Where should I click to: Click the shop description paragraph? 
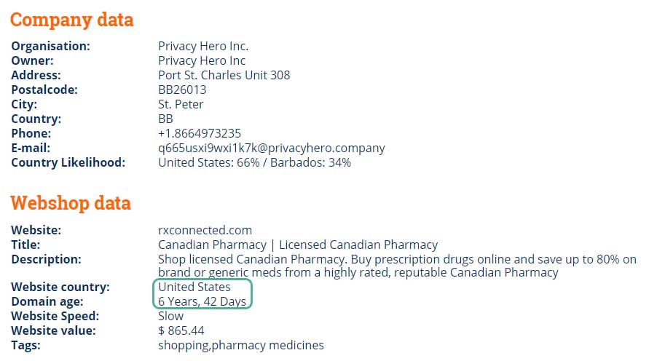pyautogui.click(x=397, y=266)
